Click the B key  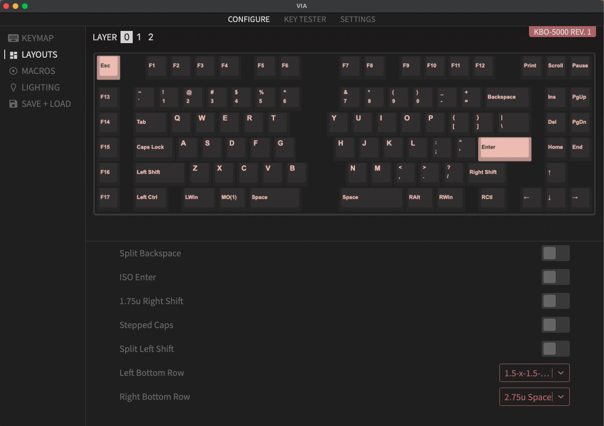(296, 174)
